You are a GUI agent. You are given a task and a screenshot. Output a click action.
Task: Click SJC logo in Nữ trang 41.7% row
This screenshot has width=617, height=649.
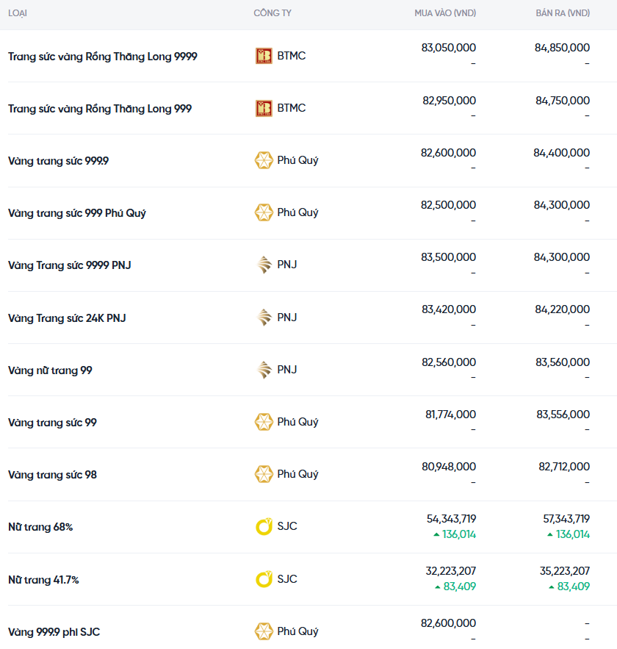tap(264, 579)
